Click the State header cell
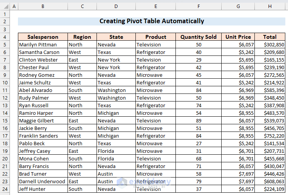Screen dimensions: 288x195 click(116, 37)
